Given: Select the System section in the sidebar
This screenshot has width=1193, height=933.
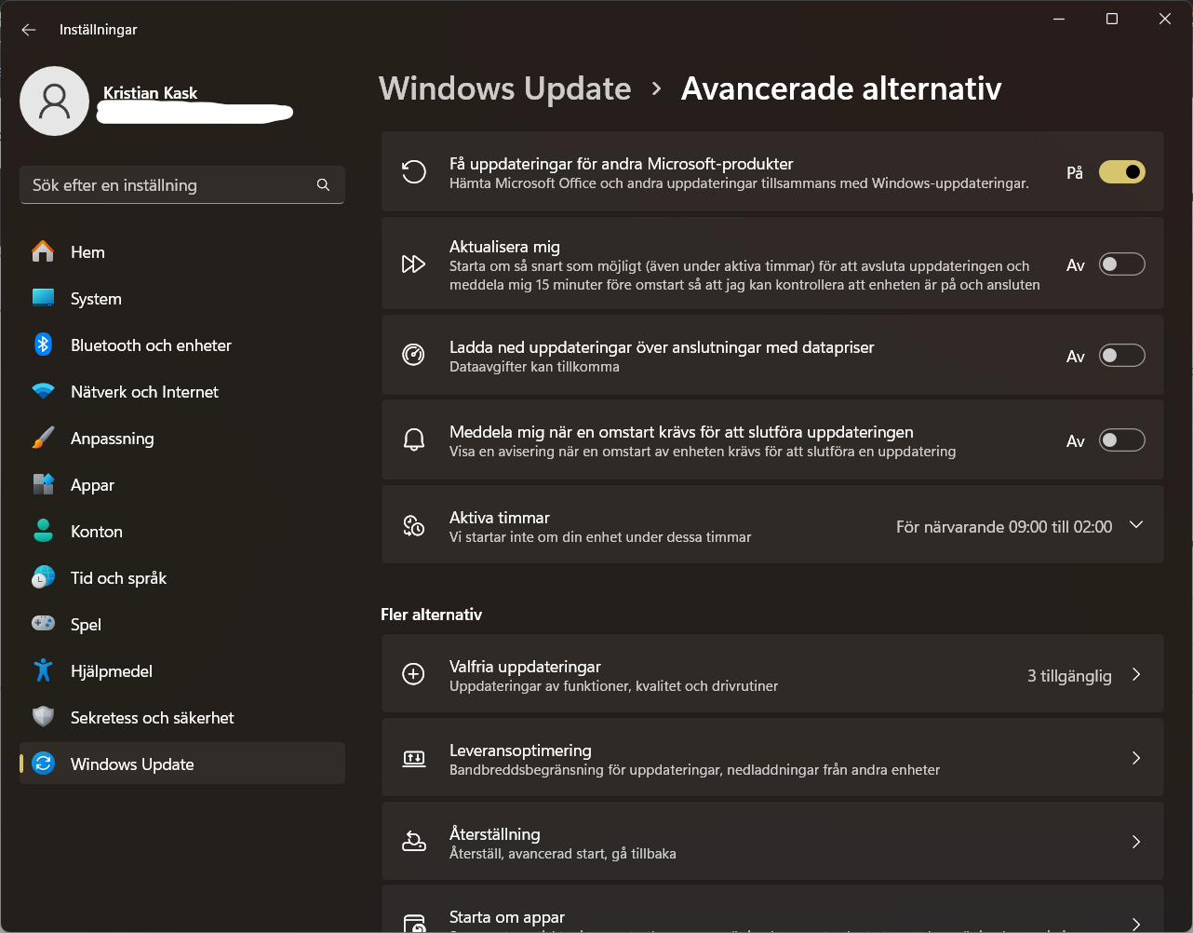Looking at the screenshot, I should 96,298.
